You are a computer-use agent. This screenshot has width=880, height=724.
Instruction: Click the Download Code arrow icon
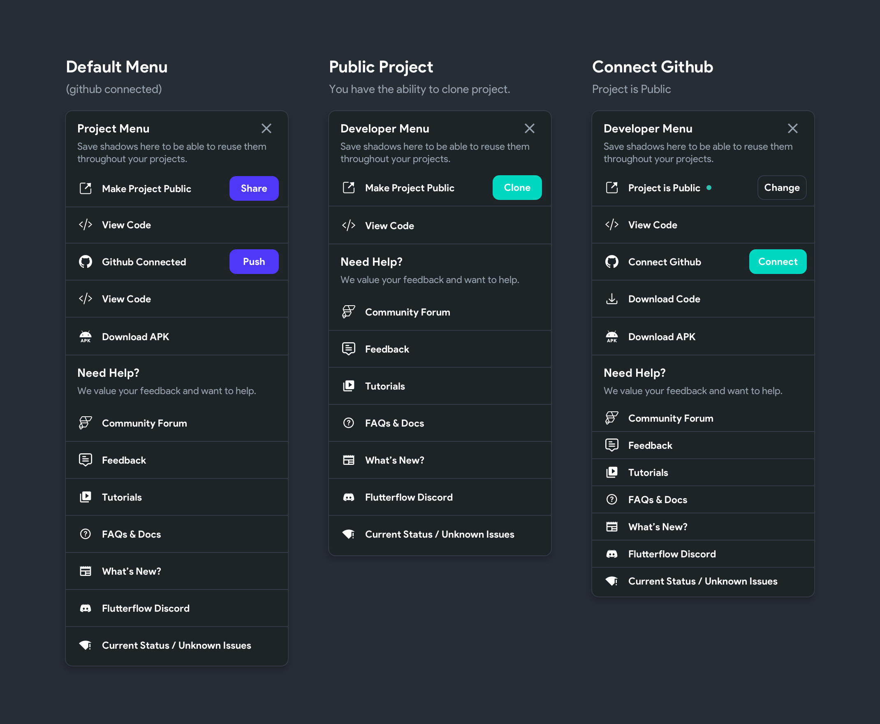(x=611, y=299)
